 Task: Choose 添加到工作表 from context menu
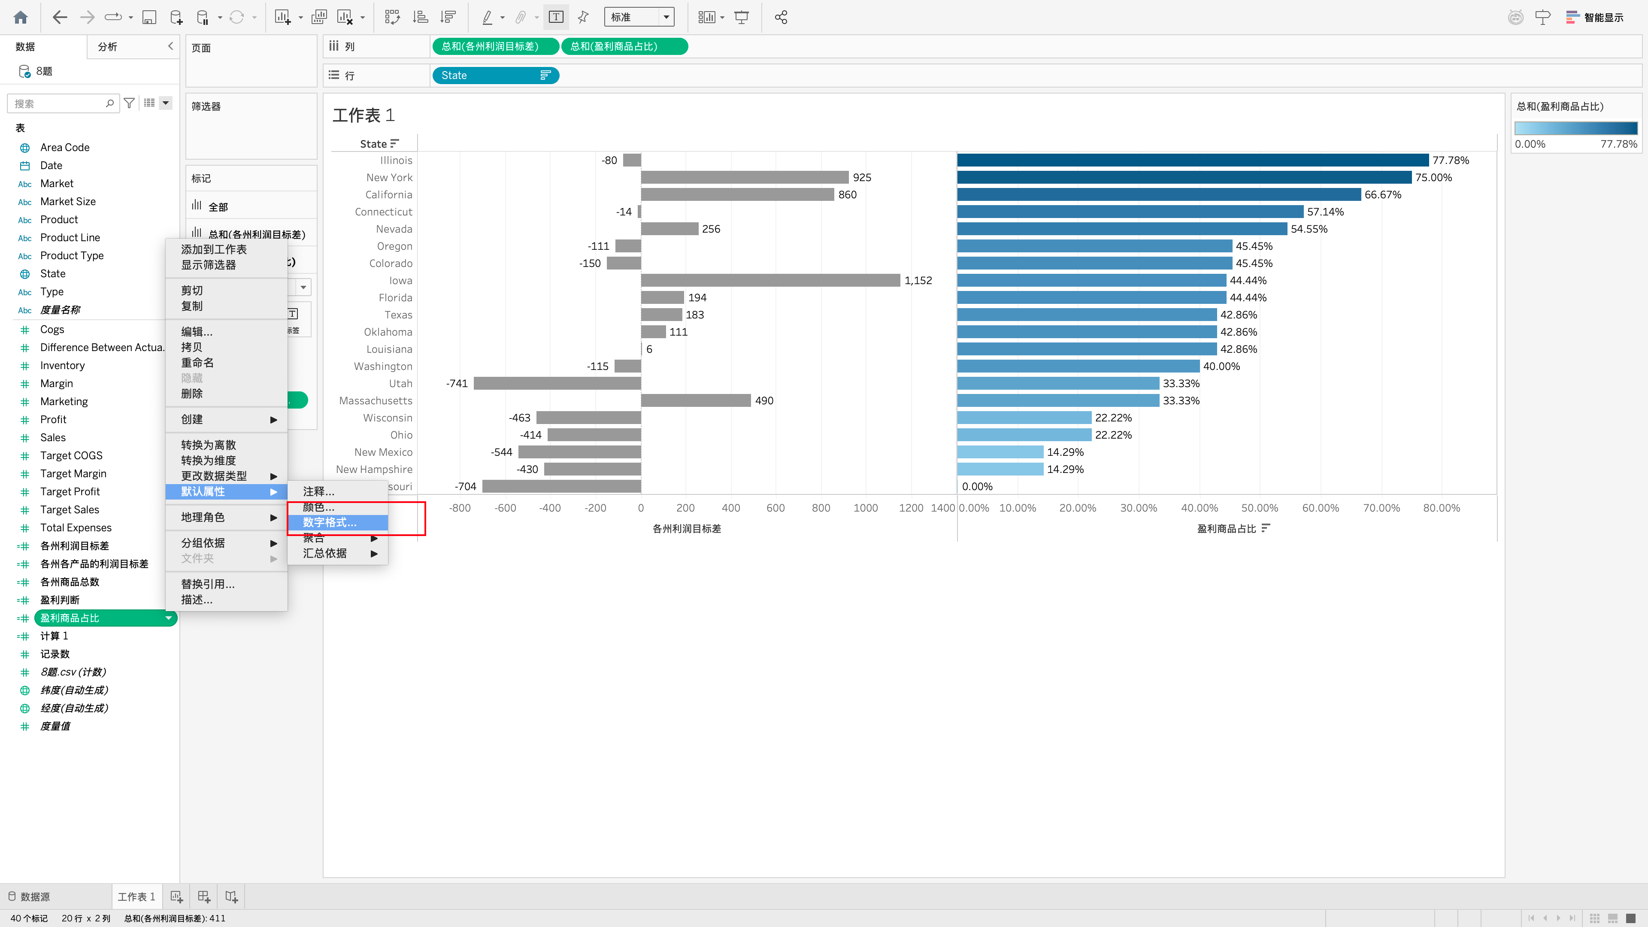tap(227, 249)
